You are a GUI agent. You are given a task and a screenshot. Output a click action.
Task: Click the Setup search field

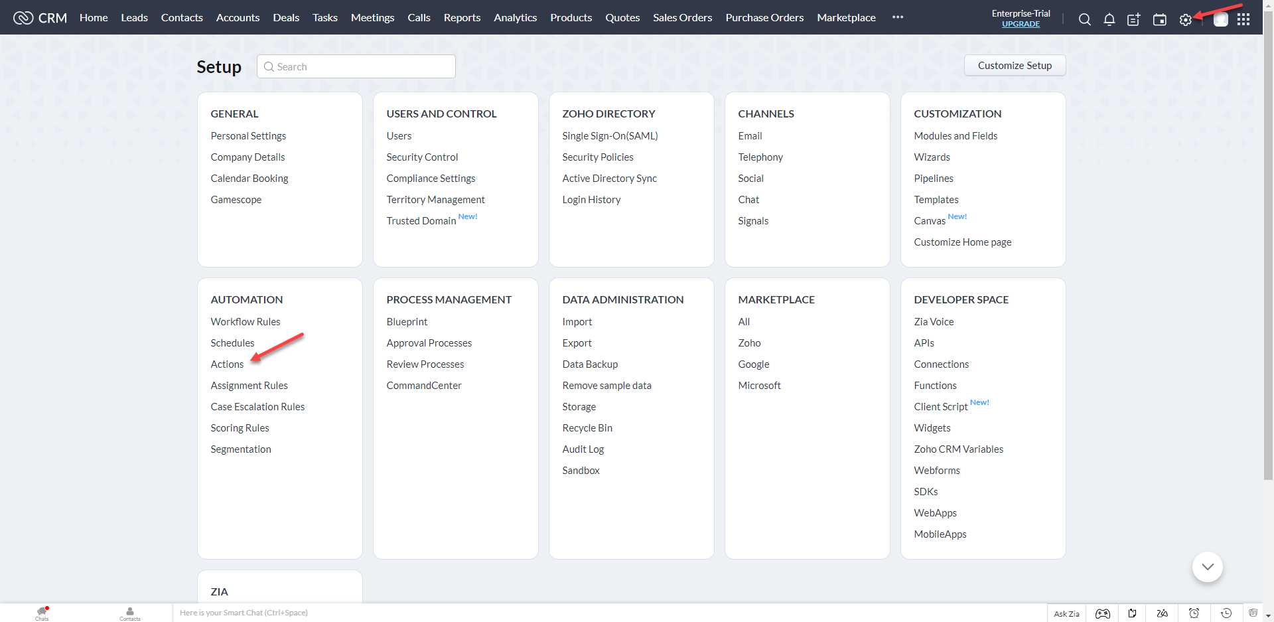(356, 66)
